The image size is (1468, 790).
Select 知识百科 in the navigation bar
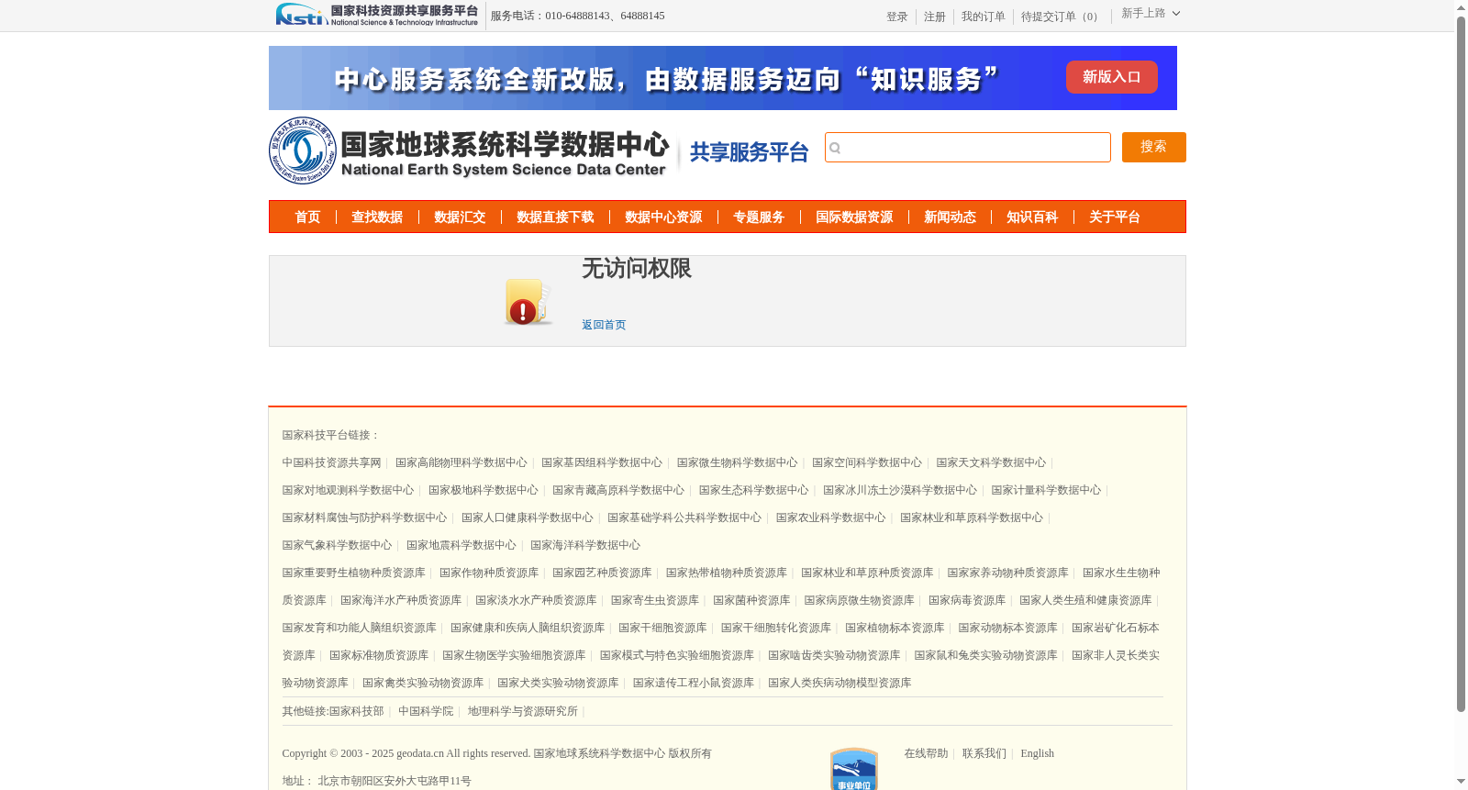pyautogui.click(x=1032, y=217)
